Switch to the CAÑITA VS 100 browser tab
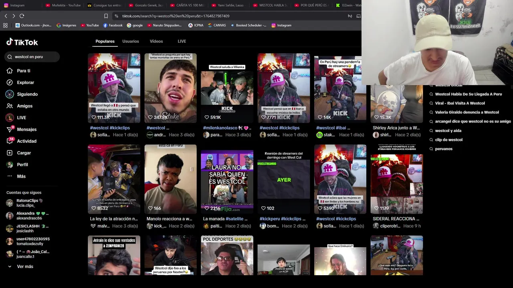Image resolution: width=513 pixels, height=288 pixels. click(x=188, y=5)
